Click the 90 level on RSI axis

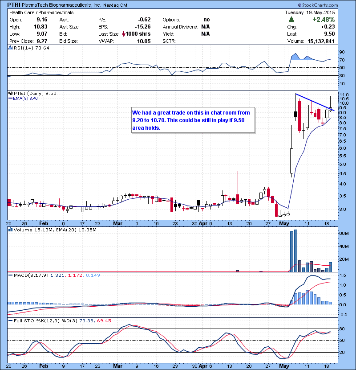(342, 52)
